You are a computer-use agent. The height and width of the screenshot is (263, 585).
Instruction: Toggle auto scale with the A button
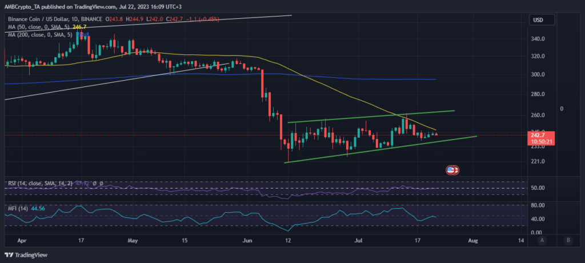[x=540, y=241]
